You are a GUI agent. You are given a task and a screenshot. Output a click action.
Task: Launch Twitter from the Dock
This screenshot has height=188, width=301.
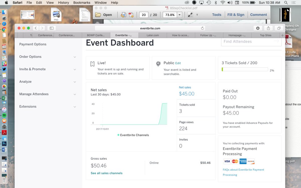pyautogui.click(x=4, y=69)
